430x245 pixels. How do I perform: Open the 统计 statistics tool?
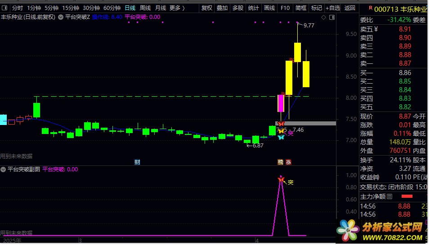[253, 8]
